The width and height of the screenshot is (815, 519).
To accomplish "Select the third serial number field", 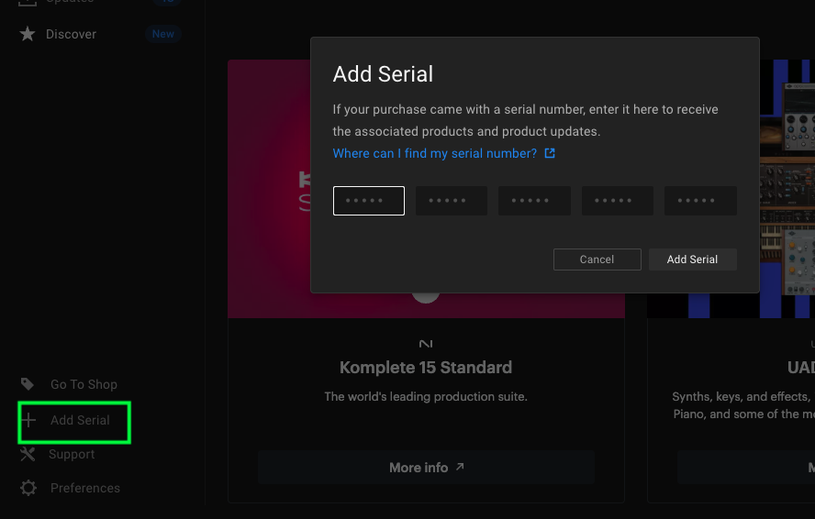I will pos(534,201).
